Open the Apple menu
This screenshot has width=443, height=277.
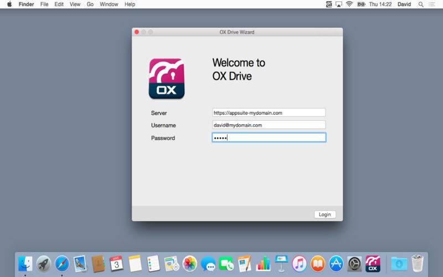click(9, 4)
